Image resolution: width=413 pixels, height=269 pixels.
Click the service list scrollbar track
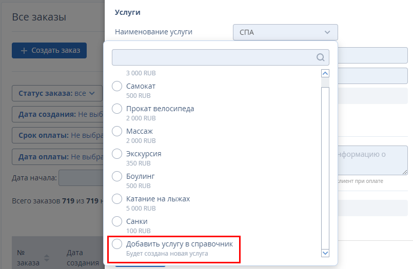(325, 168)
